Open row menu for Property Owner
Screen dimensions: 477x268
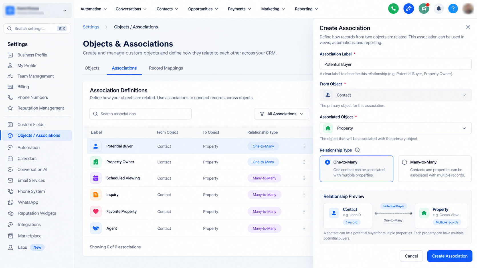click(304, 162)
